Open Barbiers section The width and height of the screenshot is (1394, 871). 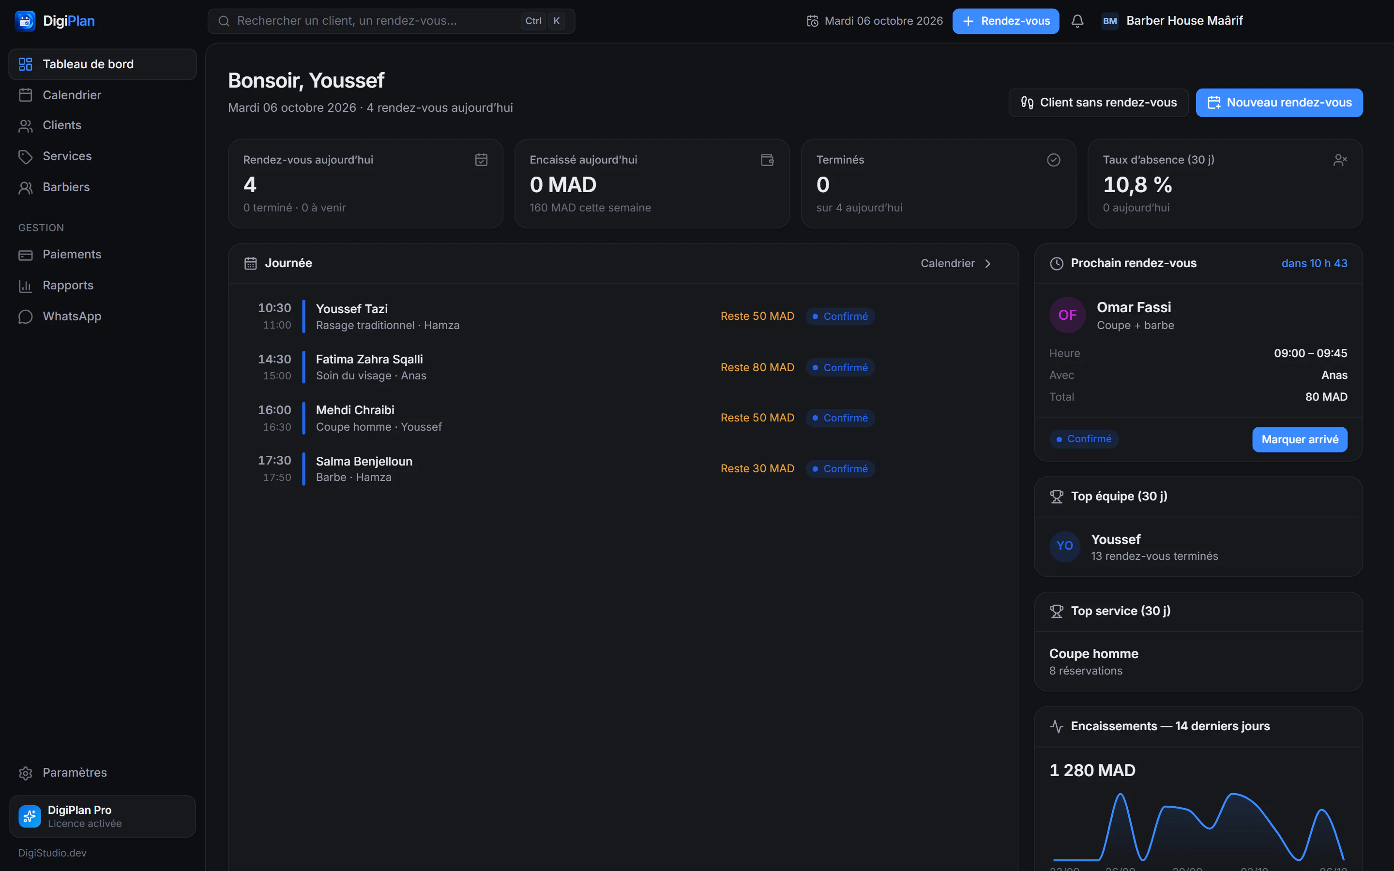coord(103,187)
